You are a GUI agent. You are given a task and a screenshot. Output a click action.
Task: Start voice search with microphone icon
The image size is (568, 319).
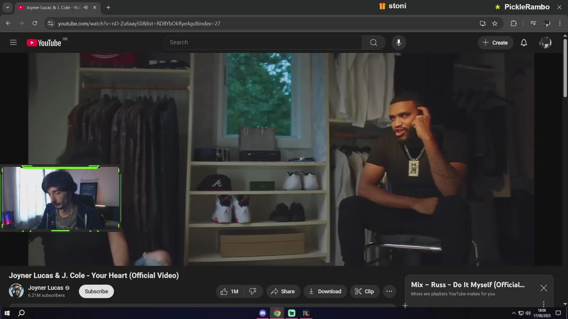pyautogui.click(x=398, y=43)
